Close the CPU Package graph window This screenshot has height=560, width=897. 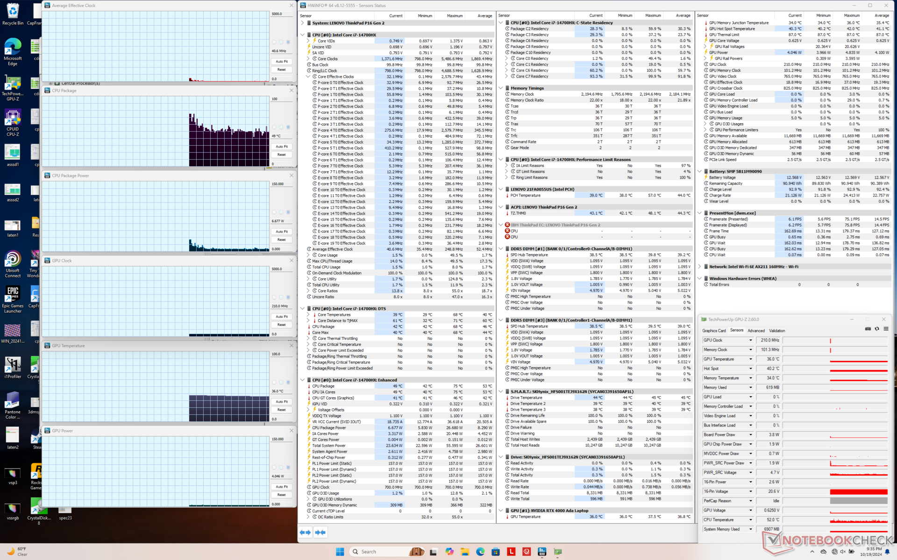(x=292, y=91)
